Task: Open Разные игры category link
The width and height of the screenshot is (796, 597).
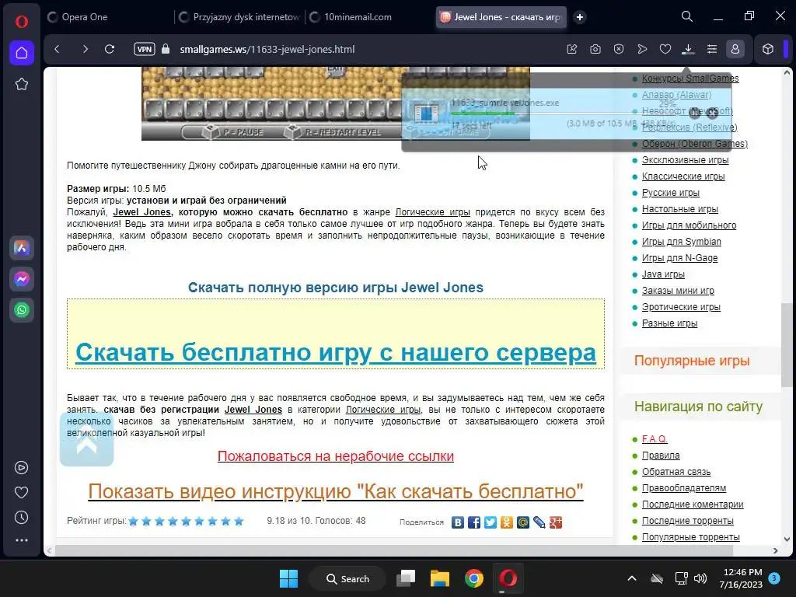Action: tap(669, 323)
